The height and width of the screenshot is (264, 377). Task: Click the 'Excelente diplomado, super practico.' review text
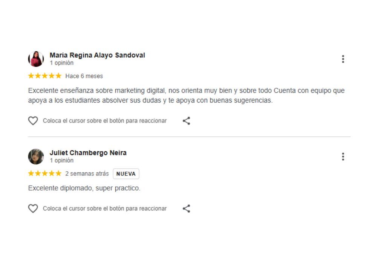[84, 188]
